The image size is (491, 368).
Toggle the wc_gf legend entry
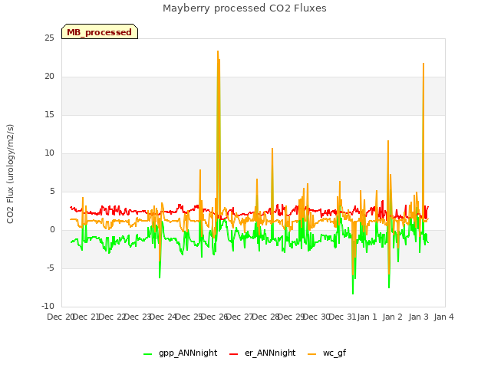328,353
